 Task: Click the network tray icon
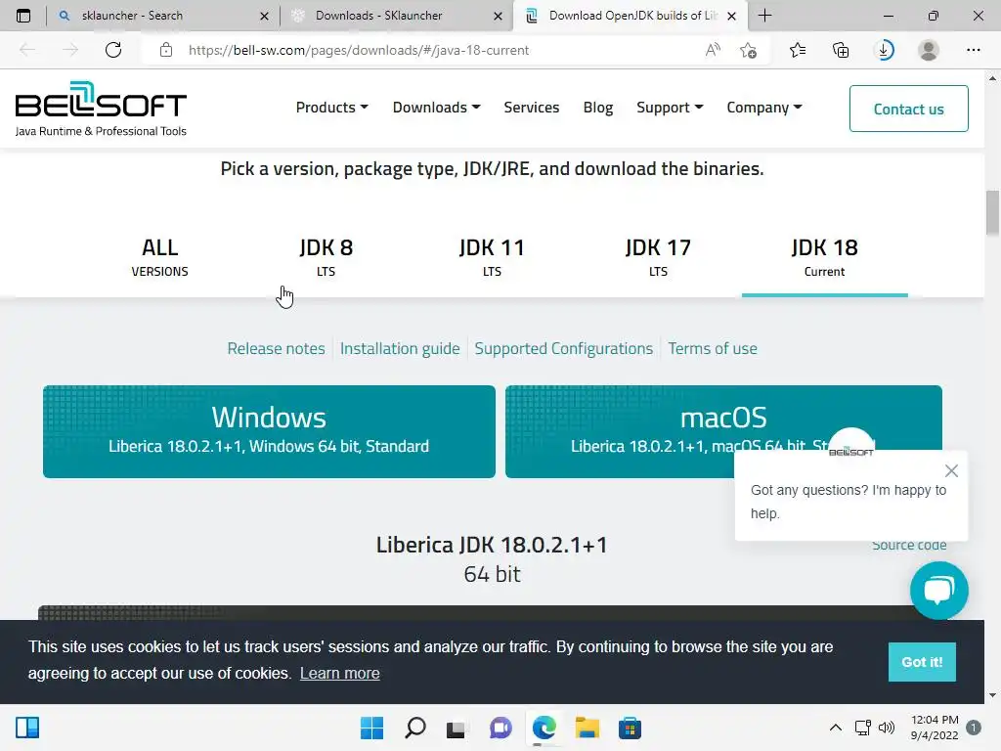pyautogui.click(x=862, y=728)
